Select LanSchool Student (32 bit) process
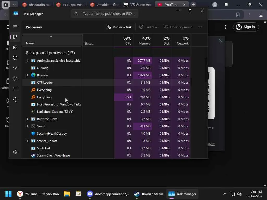Image resolution: width=267 pixels, height=200 pixels. pyautogui.click(x=106, y=111)
